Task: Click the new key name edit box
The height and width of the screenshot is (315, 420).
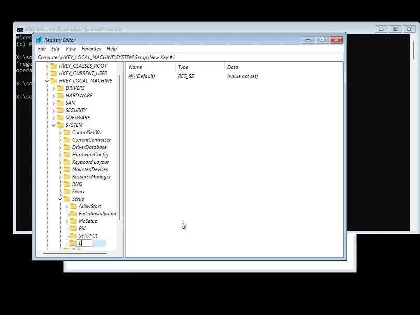Action: 84,243
